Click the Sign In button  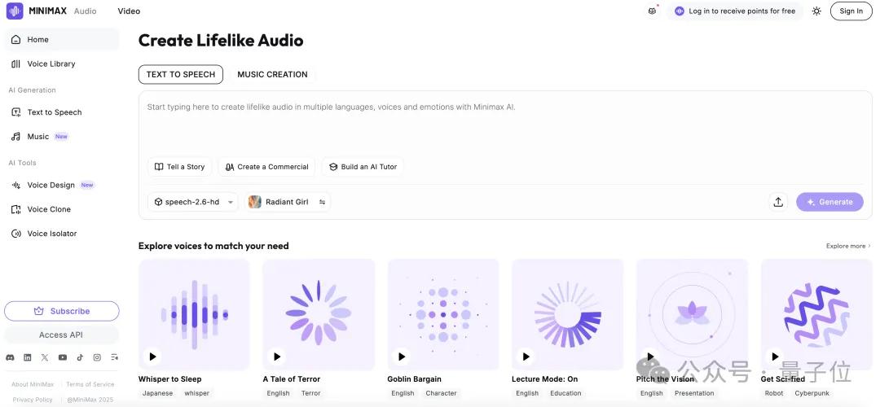[x=851, y=11]
